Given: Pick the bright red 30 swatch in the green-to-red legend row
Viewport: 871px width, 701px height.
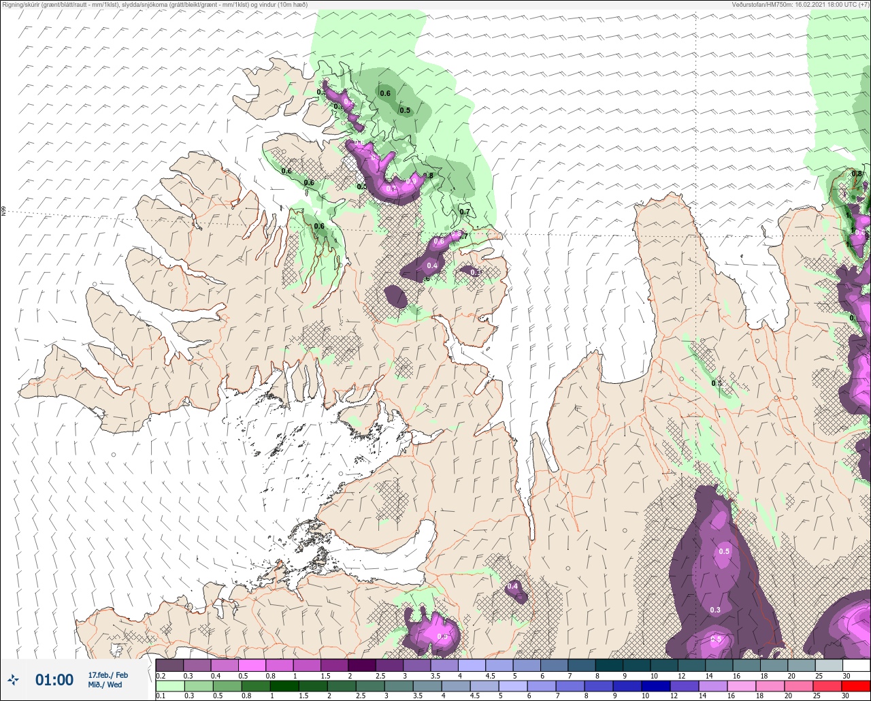Looking at the screenshot, I should click(x=856, y=685).
